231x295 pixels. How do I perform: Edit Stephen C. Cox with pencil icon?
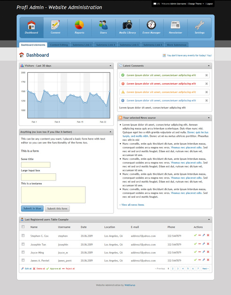click(204, 235)
